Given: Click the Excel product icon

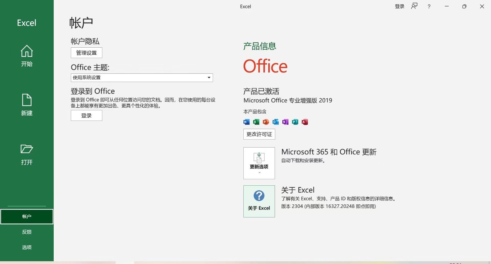Looking at the screenshot, I should (256, 122).
